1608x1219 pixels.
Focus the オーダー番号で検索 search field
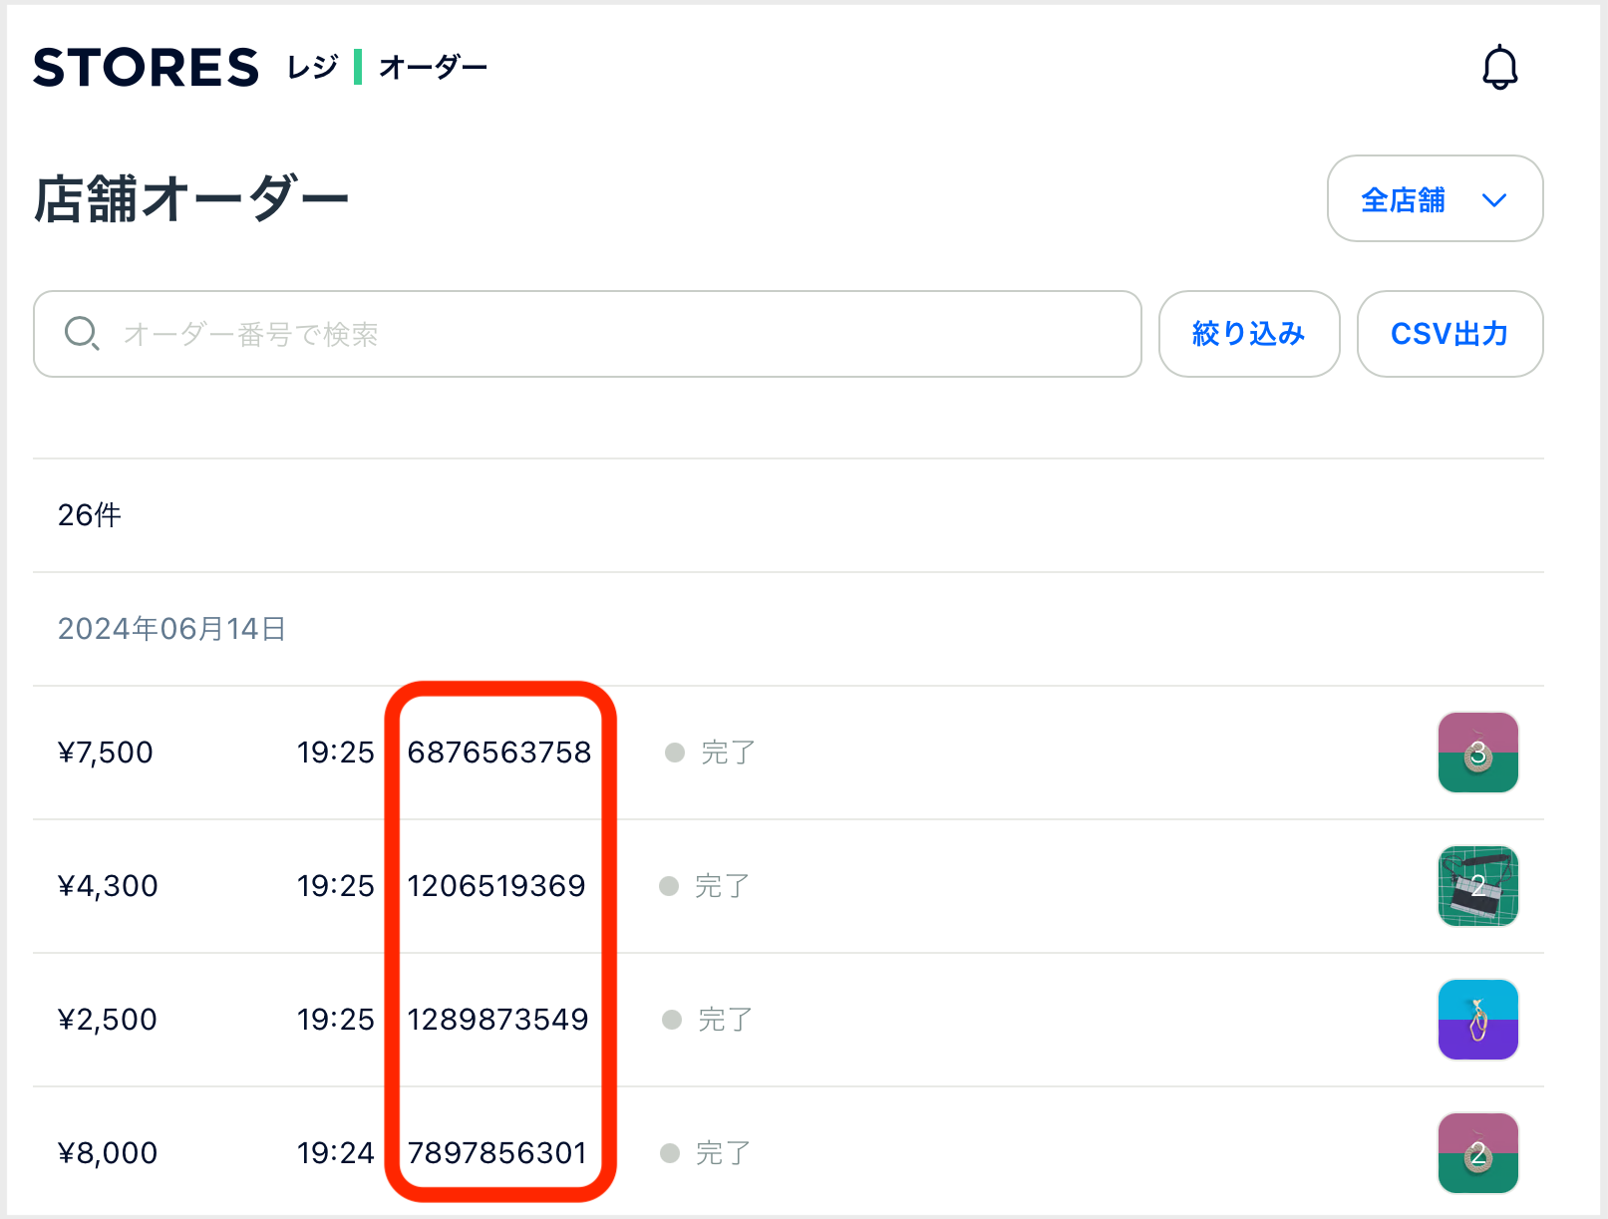point(587,334)
